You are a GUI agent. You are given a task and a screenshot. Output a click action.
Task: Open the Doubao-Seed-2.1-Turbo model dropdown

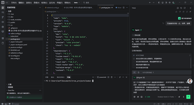point(167,97)
